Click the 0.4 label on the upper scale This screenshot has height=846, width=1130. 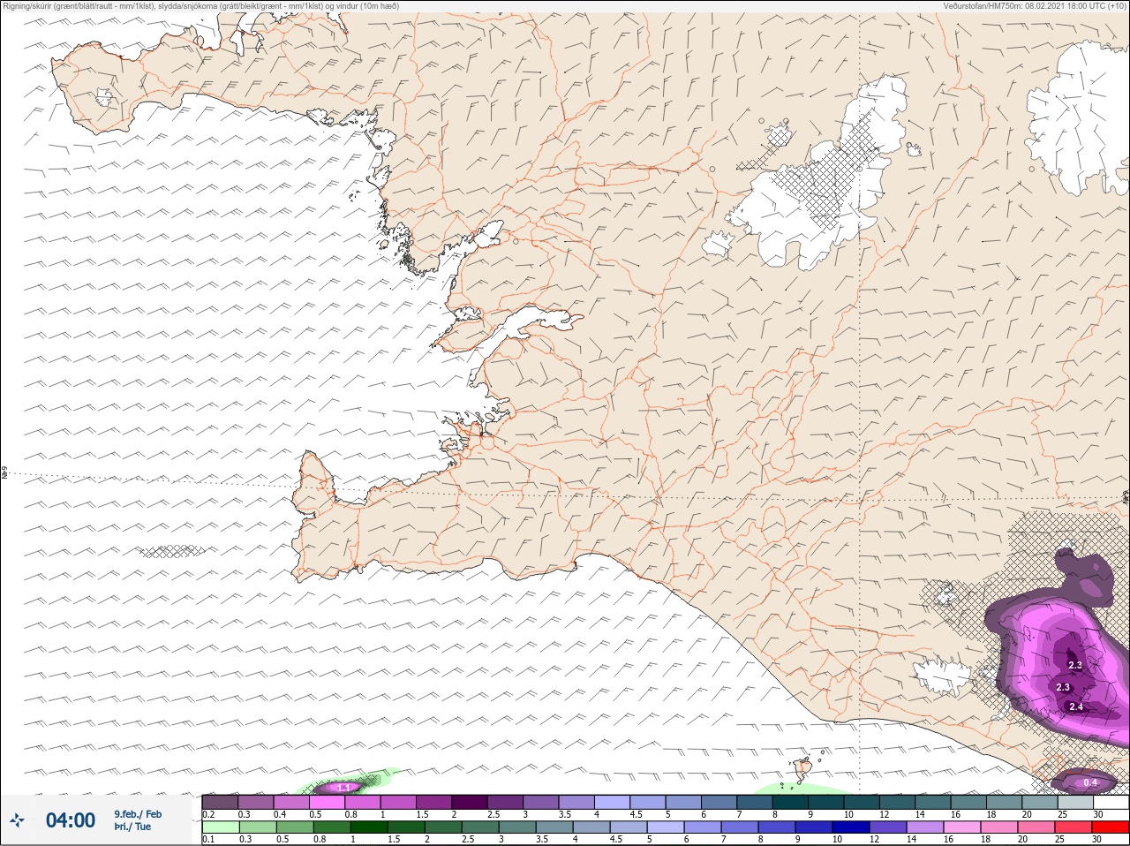tap(279, 814)
